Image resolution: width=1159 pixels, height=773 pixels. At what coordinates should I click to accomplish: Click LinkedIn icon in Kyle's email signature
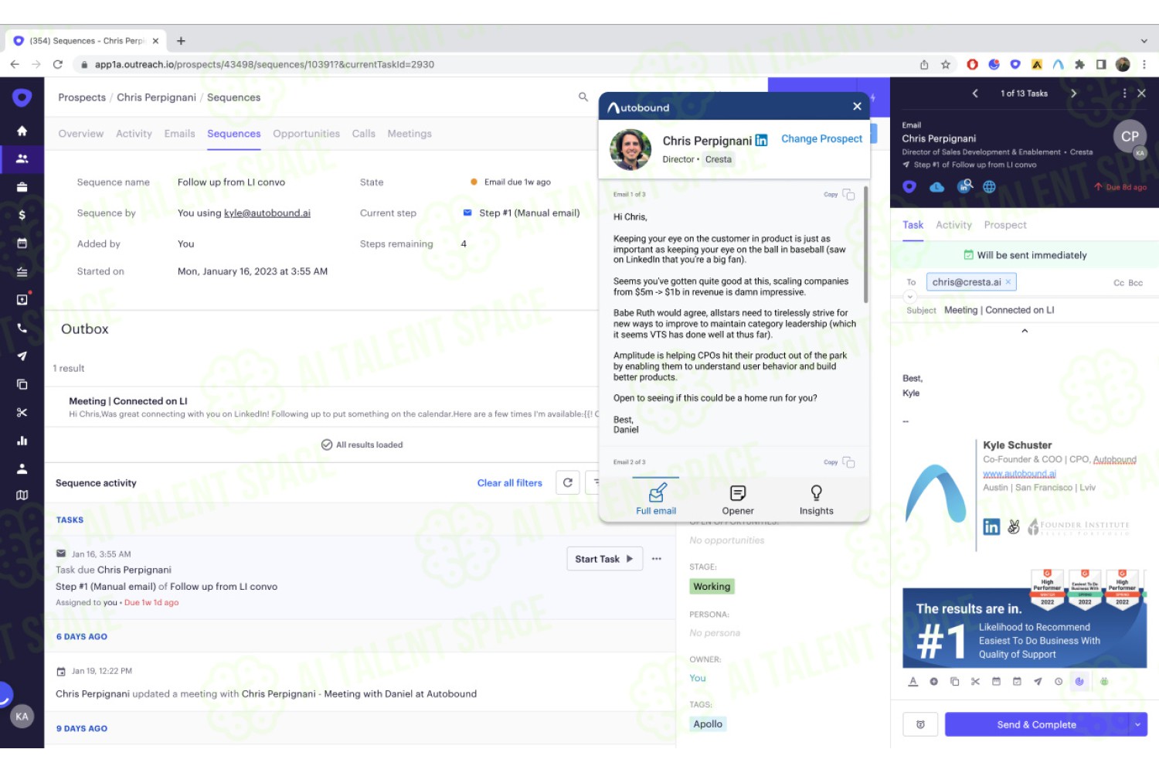coord(991,527)
